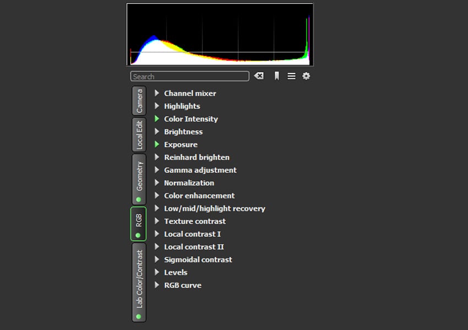Expand the Reinhard brighten section
The width and height of the screenshot is (468, 330).
(x=157, y=158)
